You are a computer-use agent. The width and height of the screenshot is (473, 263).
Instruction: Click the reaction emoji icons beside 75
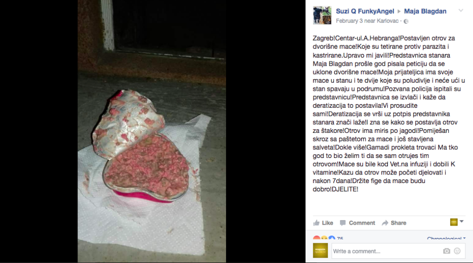(324, 237)
